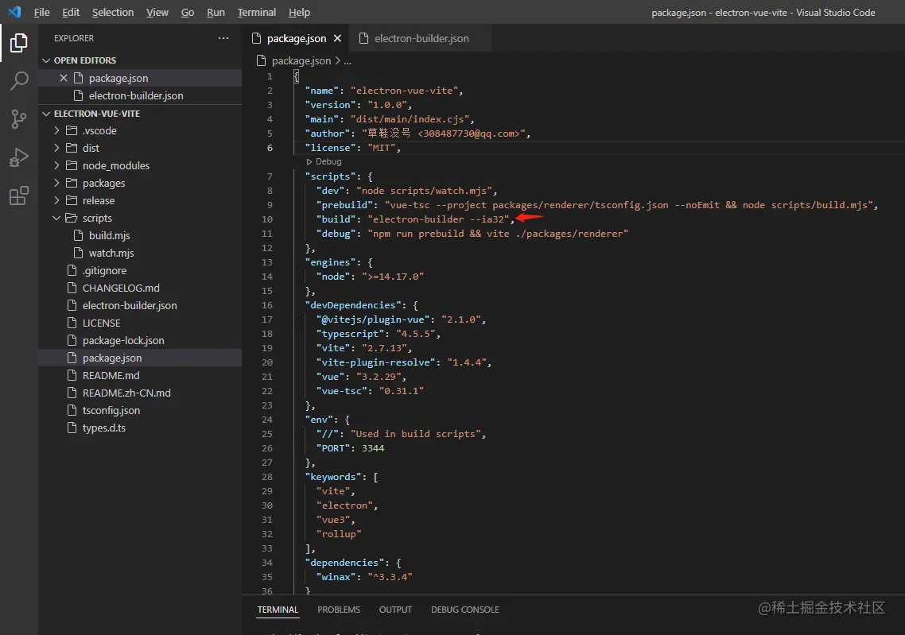
Task: Click Debug code lens above scripts
Action: [x=324, y=161]
